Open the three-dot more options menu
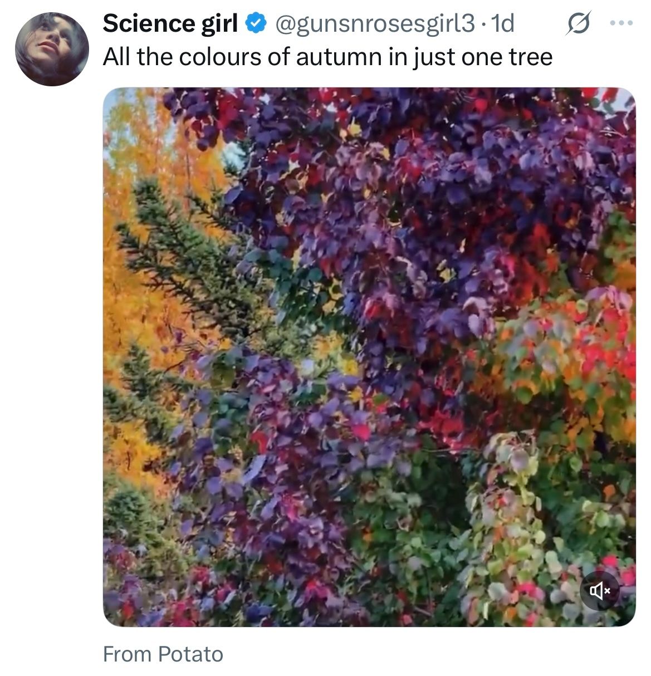This screenshot has height=676, width=651. (x=621, y=24)
